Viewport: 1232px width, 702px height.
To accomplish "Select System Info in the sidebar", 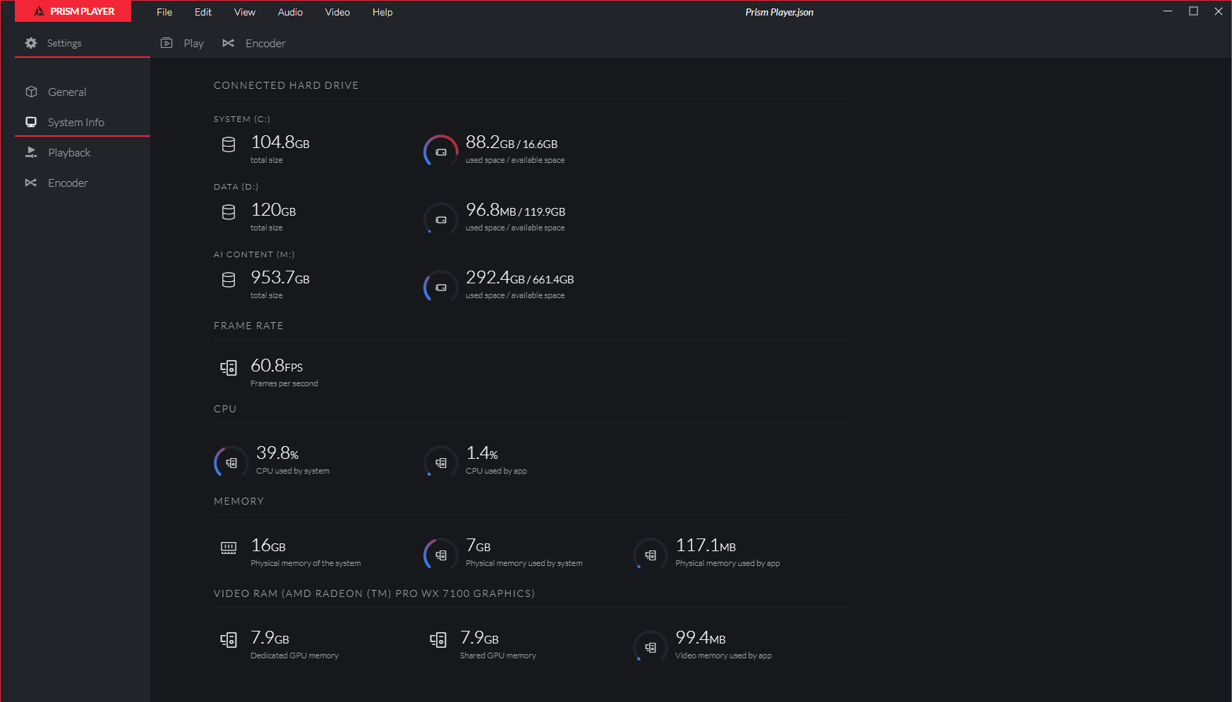I will 76,121.
